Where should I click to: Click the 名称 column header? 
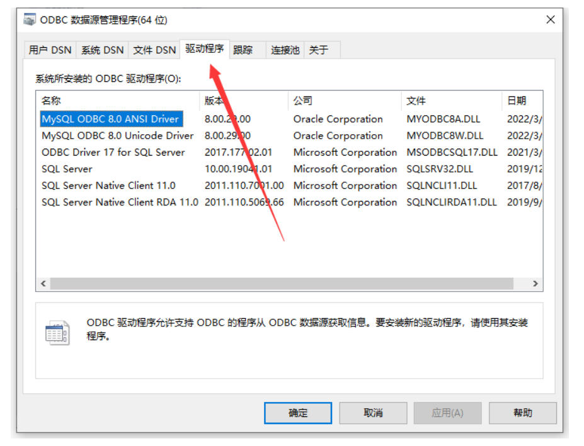(52, 101)
